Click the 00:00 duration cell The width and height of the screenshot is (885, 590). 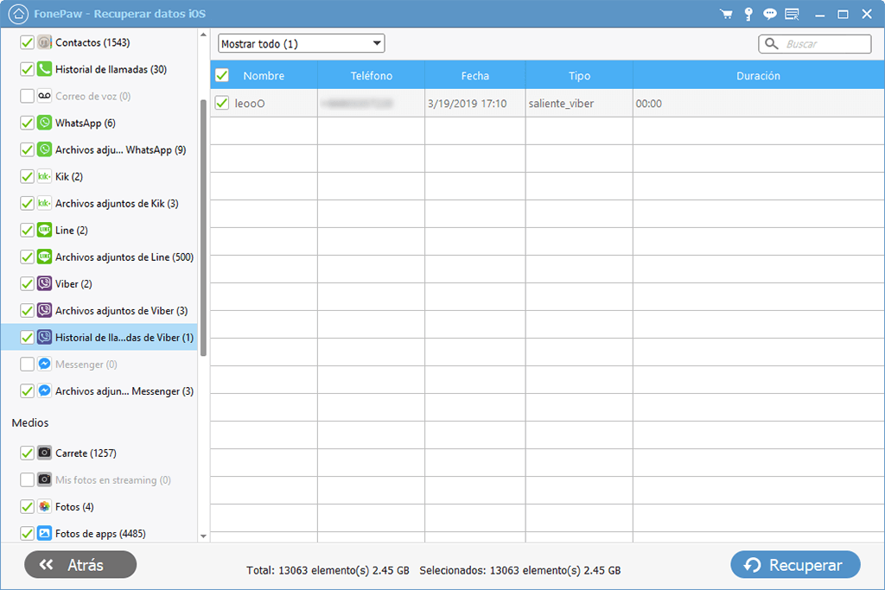tap(758, 103)
